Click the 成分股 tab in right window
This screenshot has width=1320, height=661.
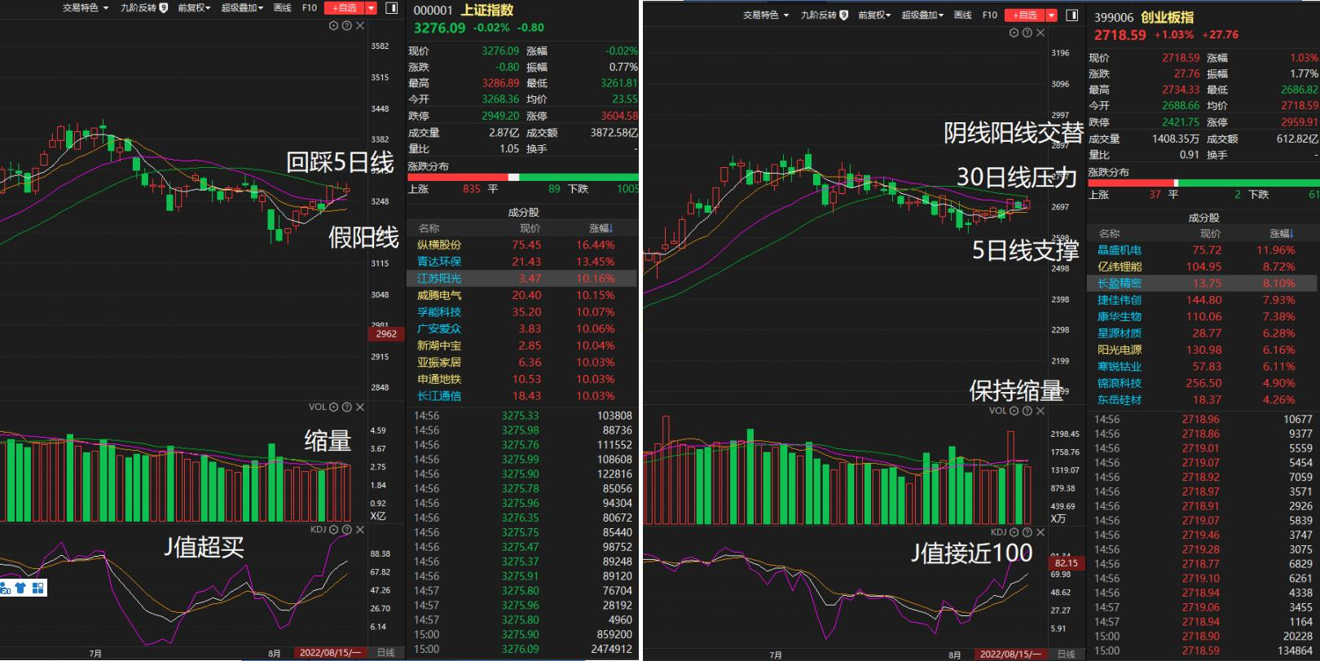pyautogui.click(x=1203, y=218)
